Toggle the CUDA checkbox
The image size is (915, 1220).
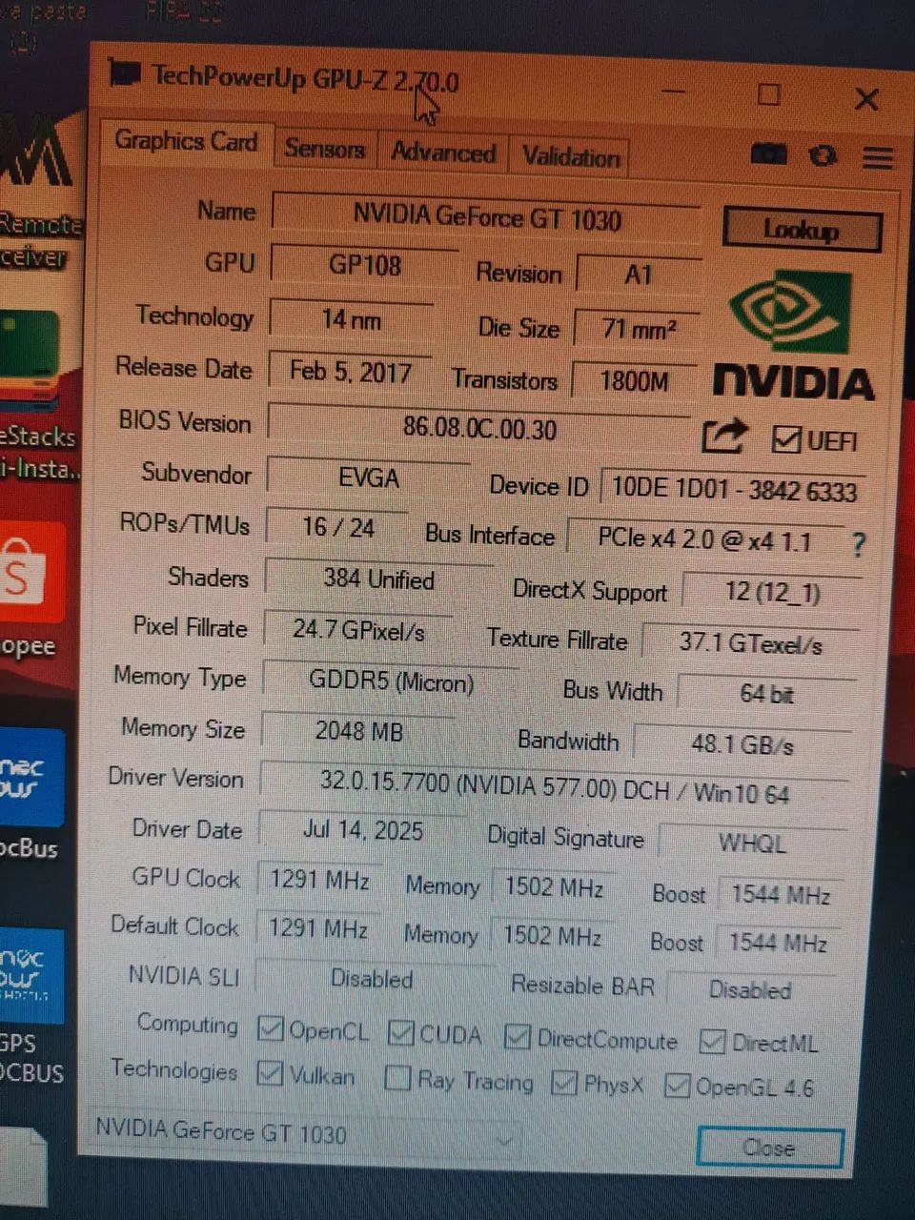coord(401,1032)
